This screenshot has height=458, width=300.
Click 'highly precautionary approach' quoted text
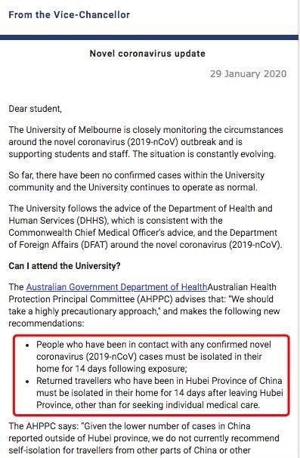[x=96, y=311]
